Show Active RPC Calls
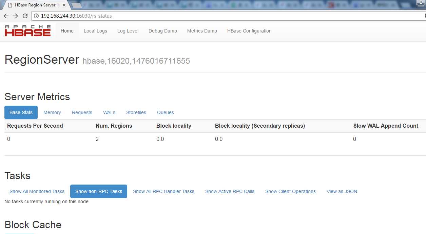Screen dimensions: 426x234 (230, 191)
